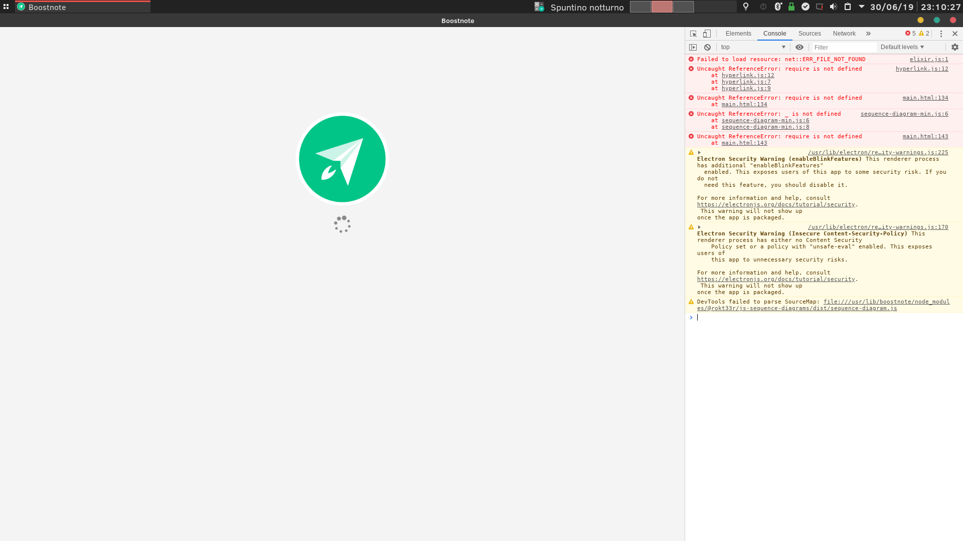The width and height of the screenshot is (963, 541).
Task: Expand the Content-Security-Policy warning details
Action: [699, 227]
